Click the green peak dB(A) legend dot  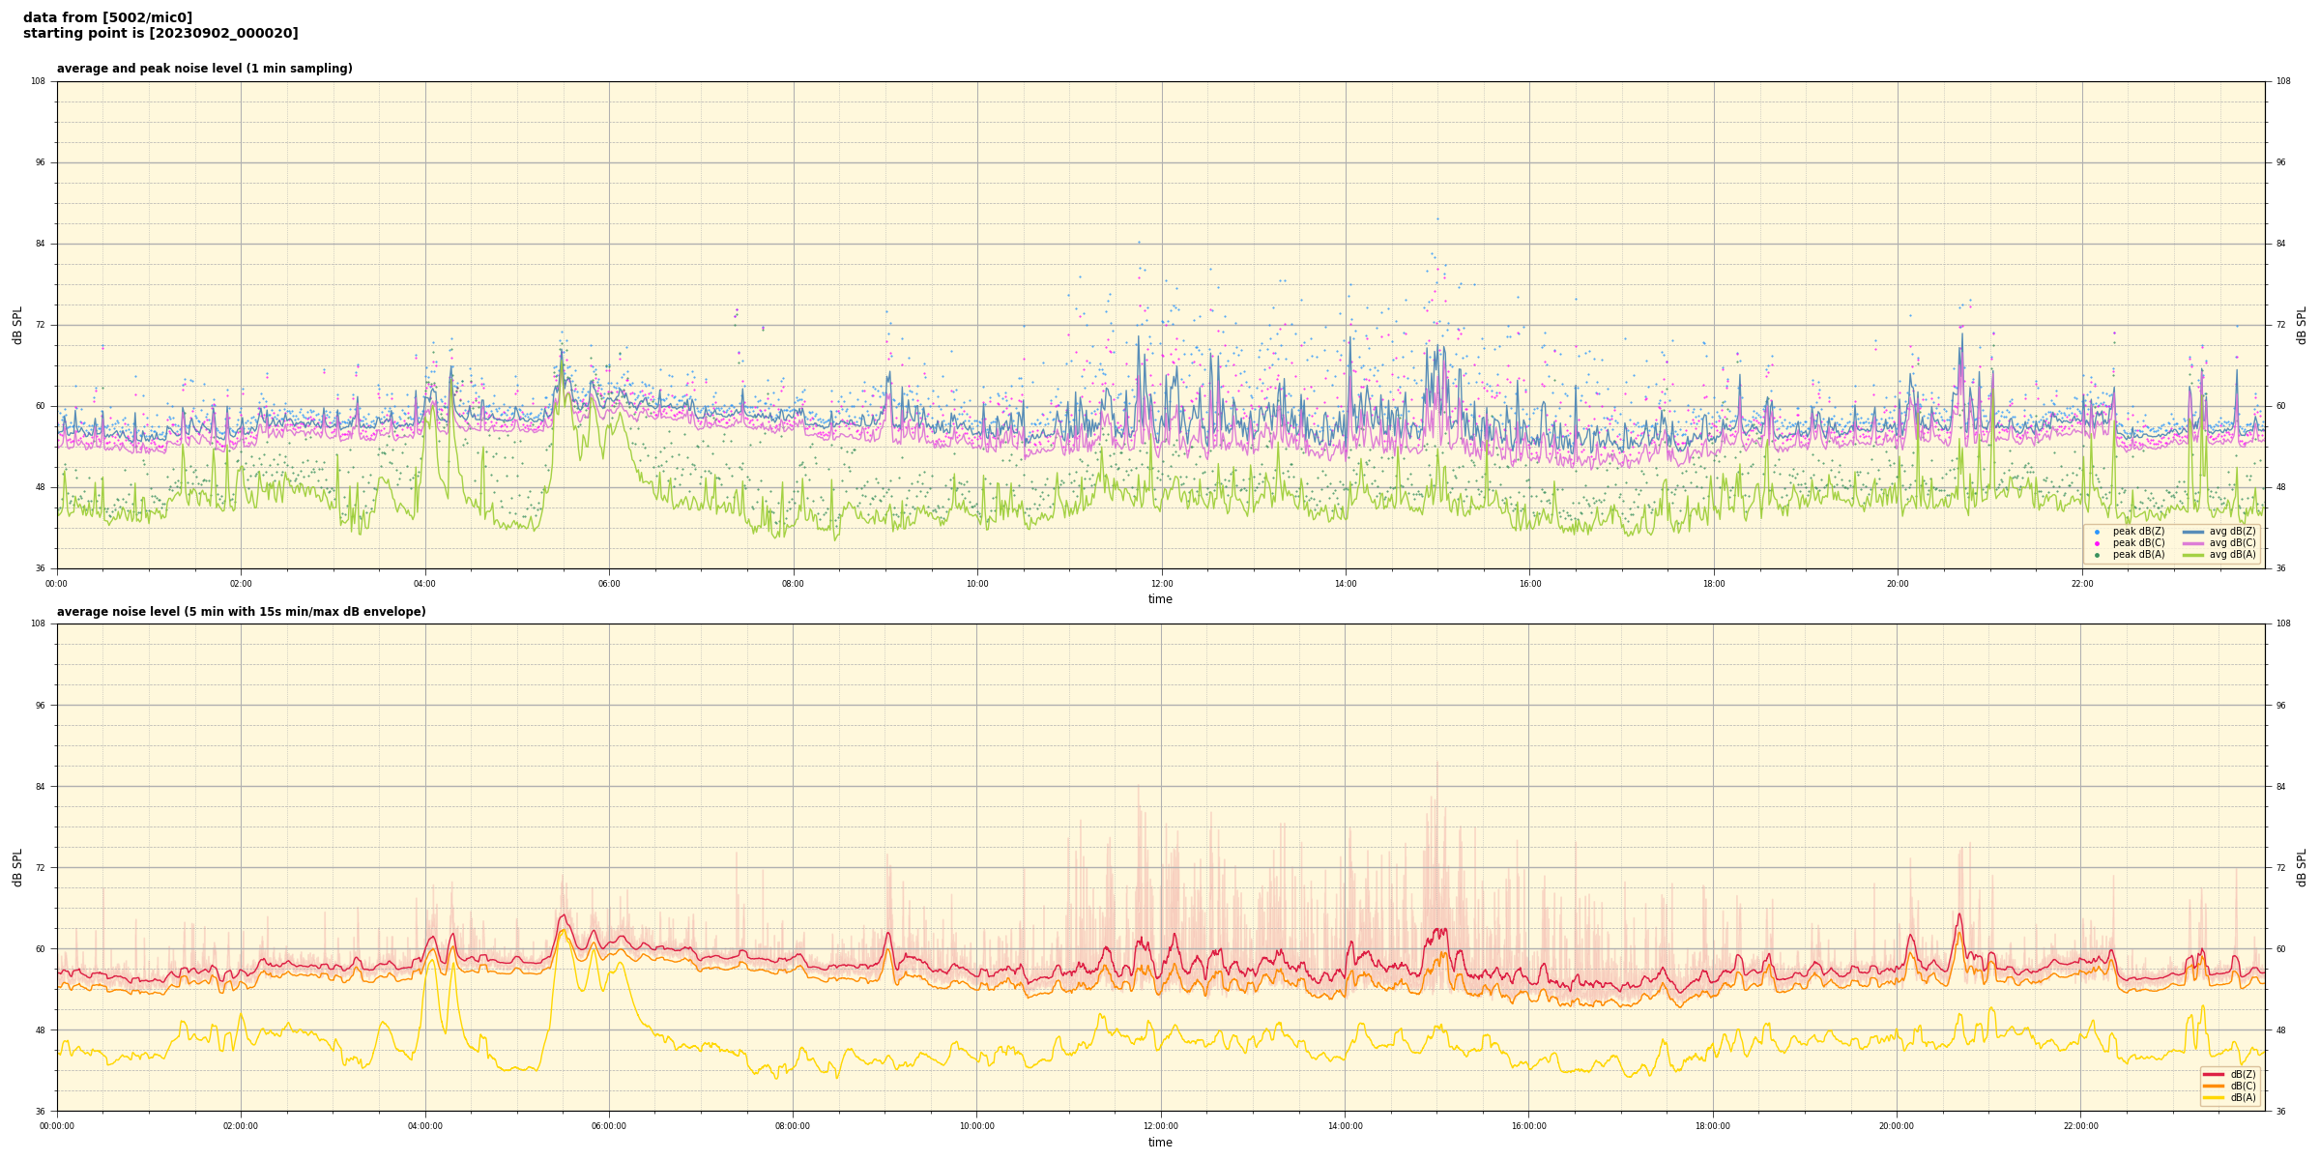2097,555
